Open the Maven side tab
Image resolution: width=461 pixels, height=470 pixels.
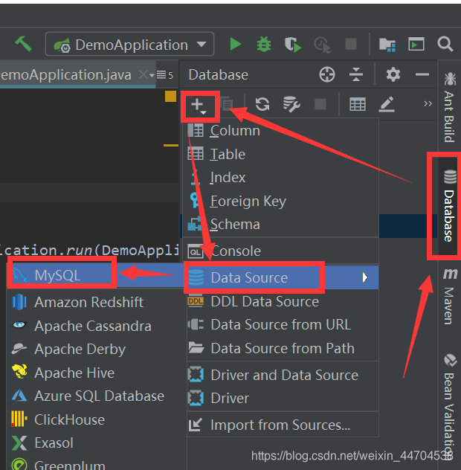pyautogui.click(x=449, y=296)
